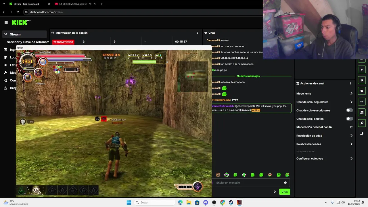
Task: Show hidden system tray icons
Action: pyautogui.click(x=326, y=202)
